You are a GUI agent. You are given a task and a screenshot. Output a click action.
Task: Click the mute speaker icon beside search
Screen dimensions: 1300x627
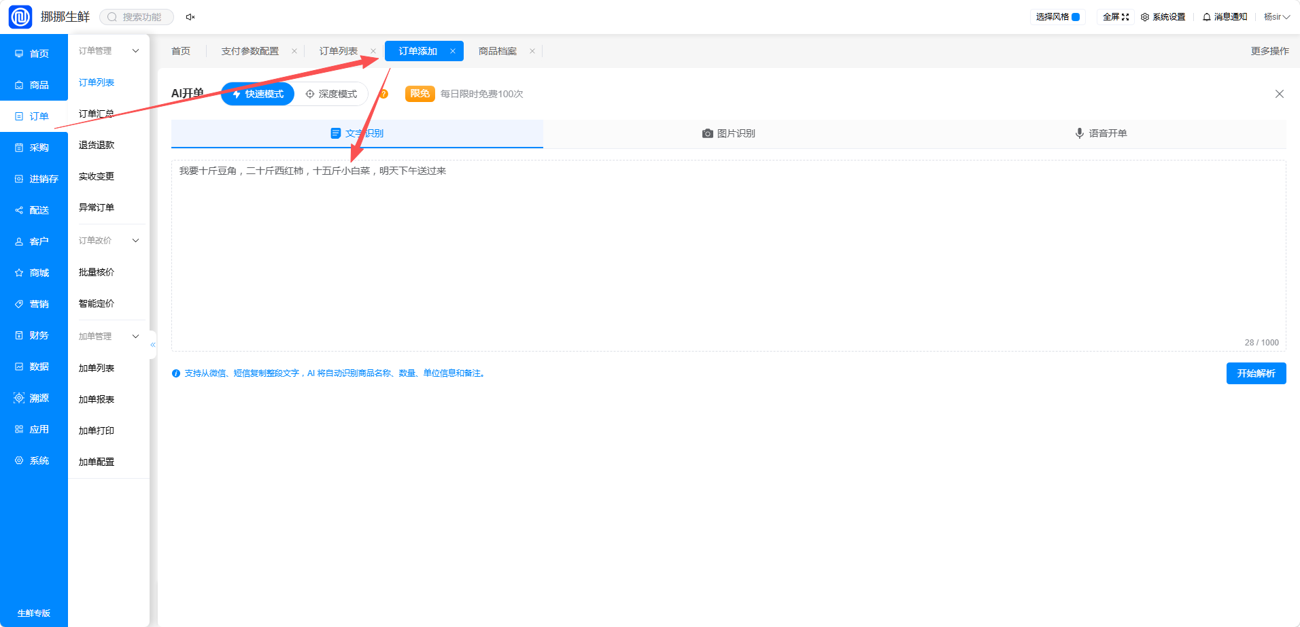pyautogui.click(x=190, y=17)
